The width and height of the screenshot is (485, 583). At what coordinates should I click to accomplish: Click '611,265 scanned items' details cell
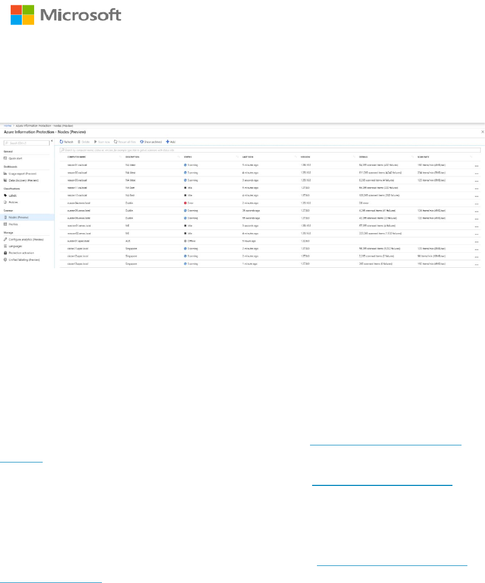pyautogui.click(x=380, y=172)
